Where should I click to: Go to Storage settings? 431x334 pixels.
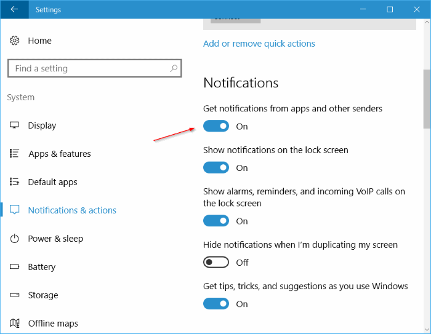(43, 295)
